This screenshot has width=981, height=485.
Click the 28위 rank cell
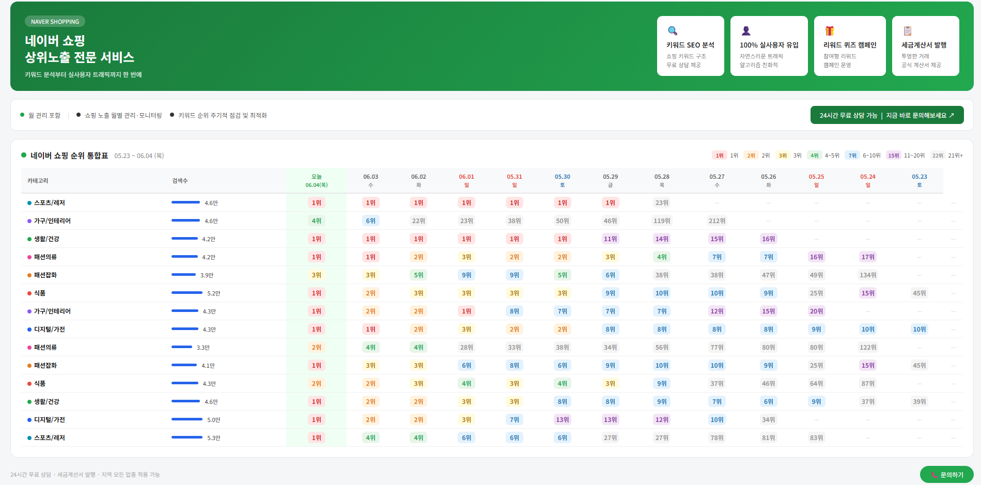[x=466, y=347]
